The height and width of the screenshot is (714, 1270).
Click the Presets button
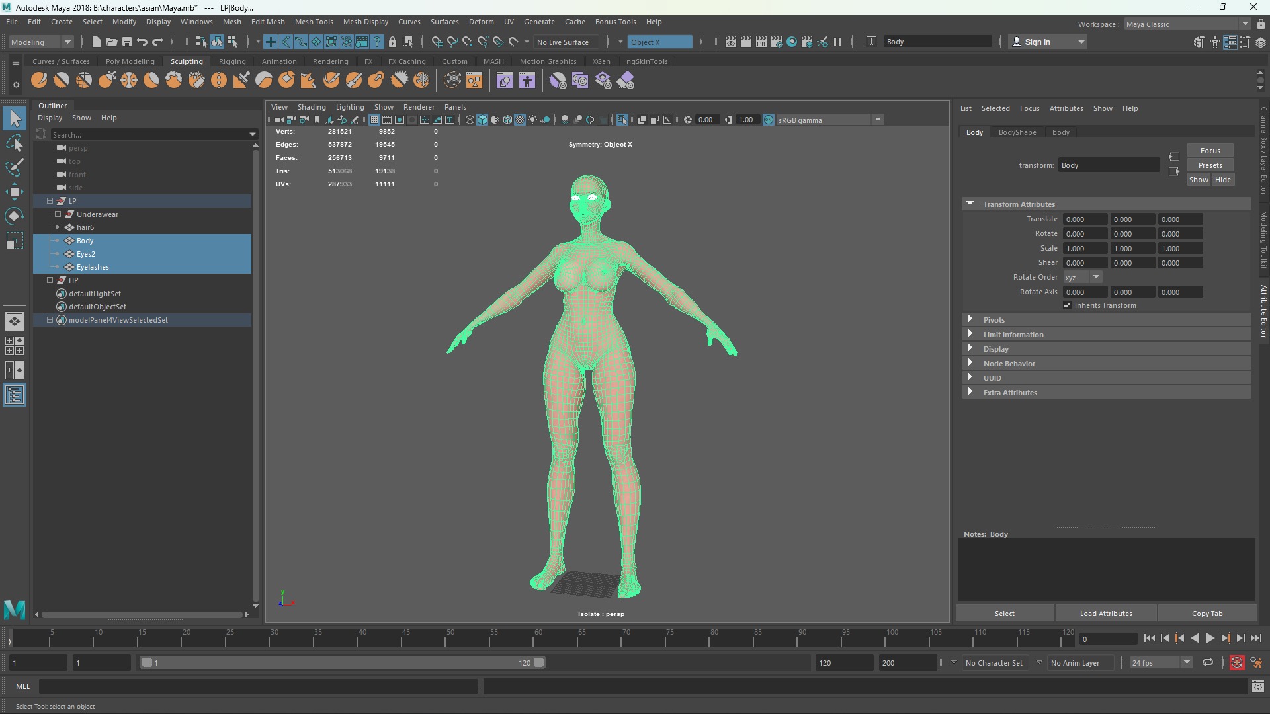[1210, 165]
